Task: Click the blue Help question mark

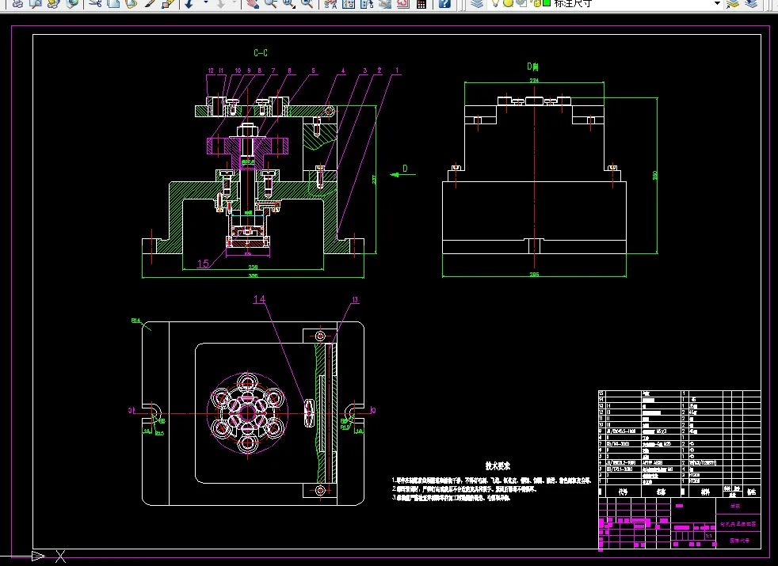Action: coord(444,3)
